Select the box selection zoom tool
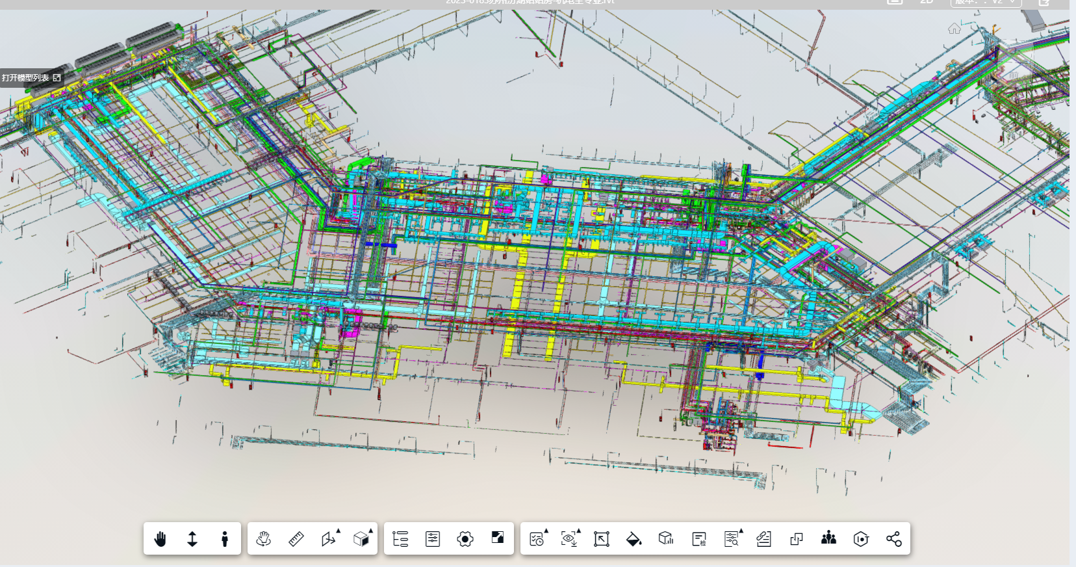Viewport: 1076px width, 567px height. [602, 539]
